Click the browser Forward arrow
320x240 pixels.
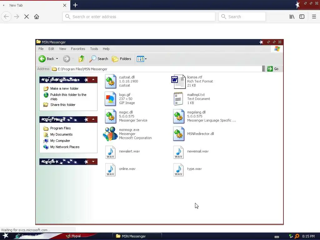17,17
